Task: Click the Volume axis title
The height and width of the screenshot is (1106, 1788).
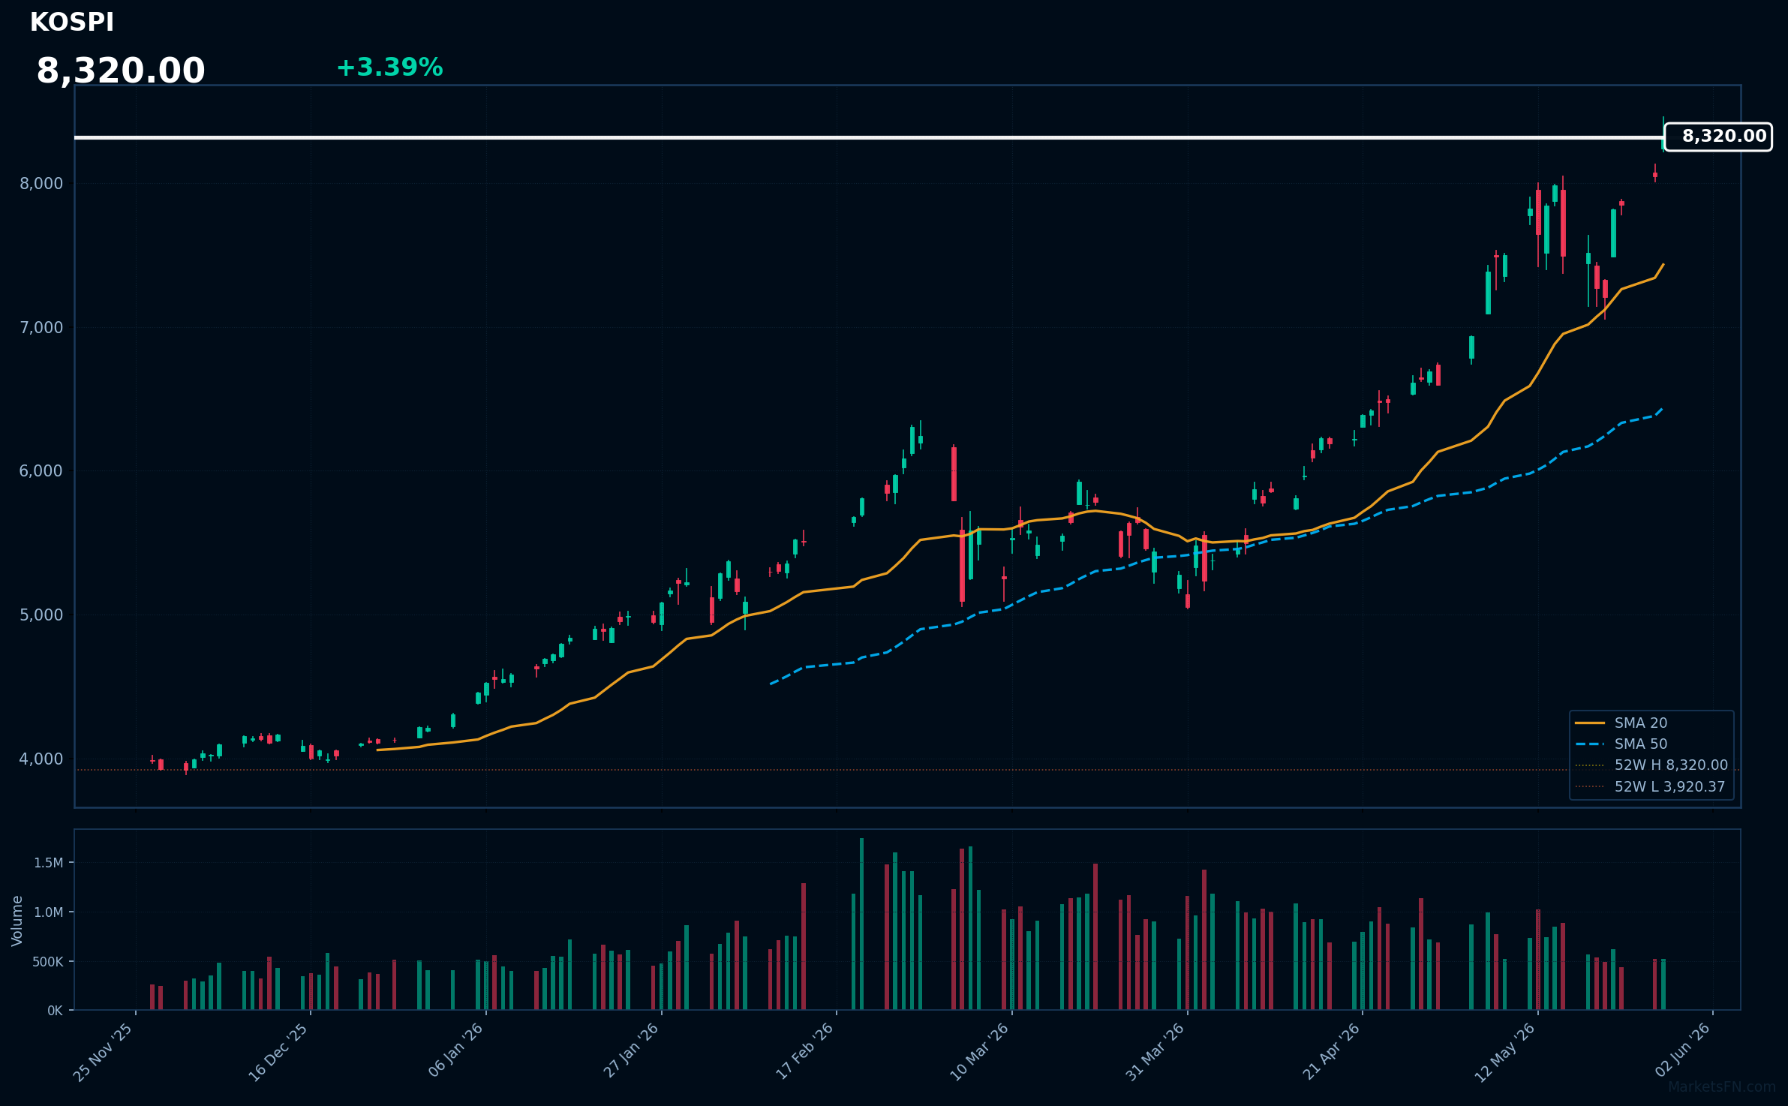Action: [x=17, y=921]
